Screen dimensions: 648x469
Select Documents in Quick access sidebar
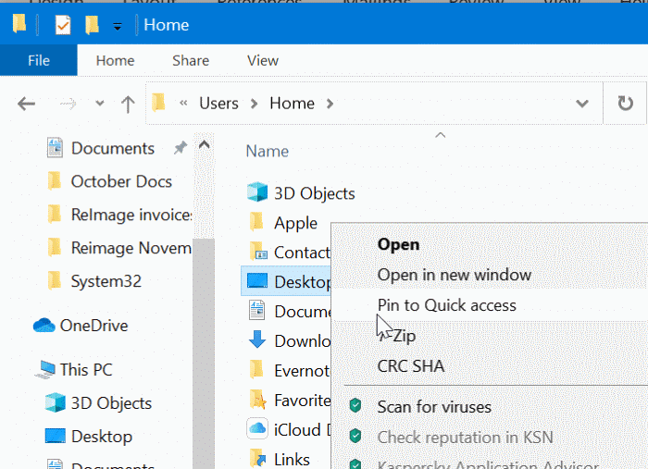[113, 148]
